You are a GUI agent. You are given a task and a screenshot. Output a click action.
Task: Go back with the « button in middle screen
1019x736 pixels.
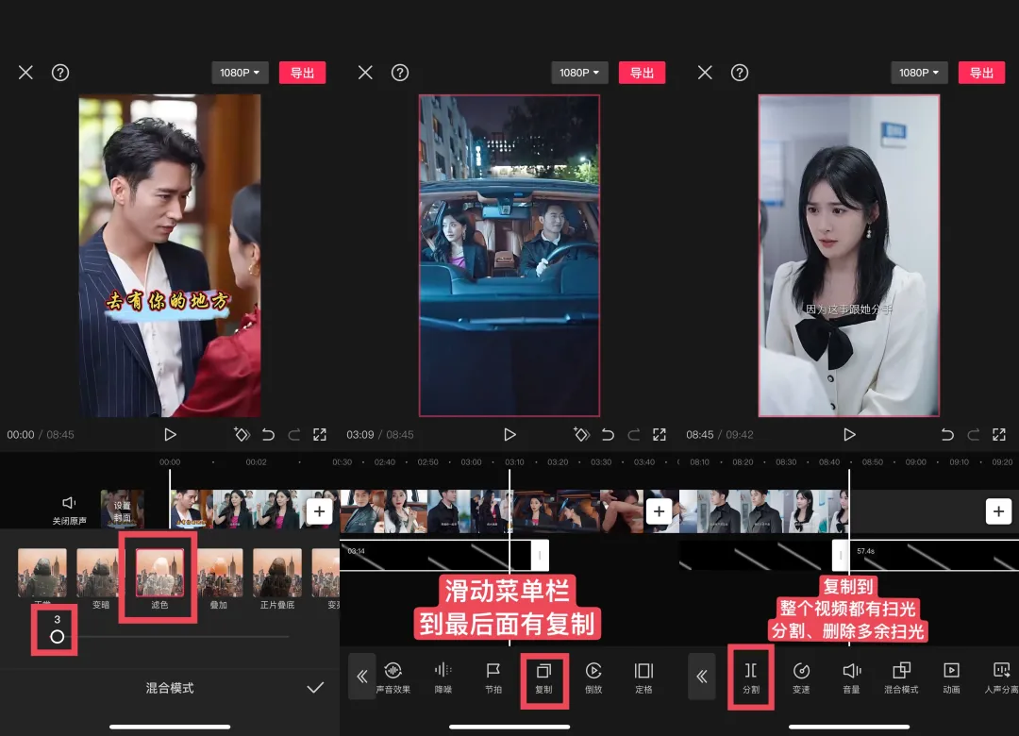[362, 677]
